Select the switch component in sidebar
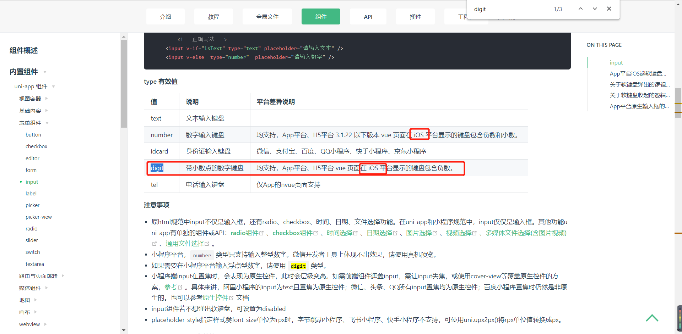 32,252
